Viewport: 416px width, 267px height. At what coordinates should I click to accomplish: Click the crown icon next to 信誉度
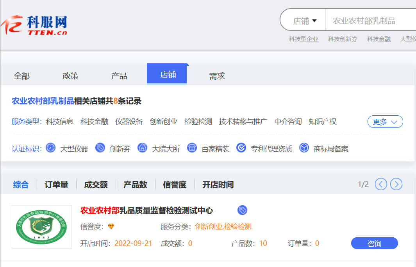pos(111,226)
